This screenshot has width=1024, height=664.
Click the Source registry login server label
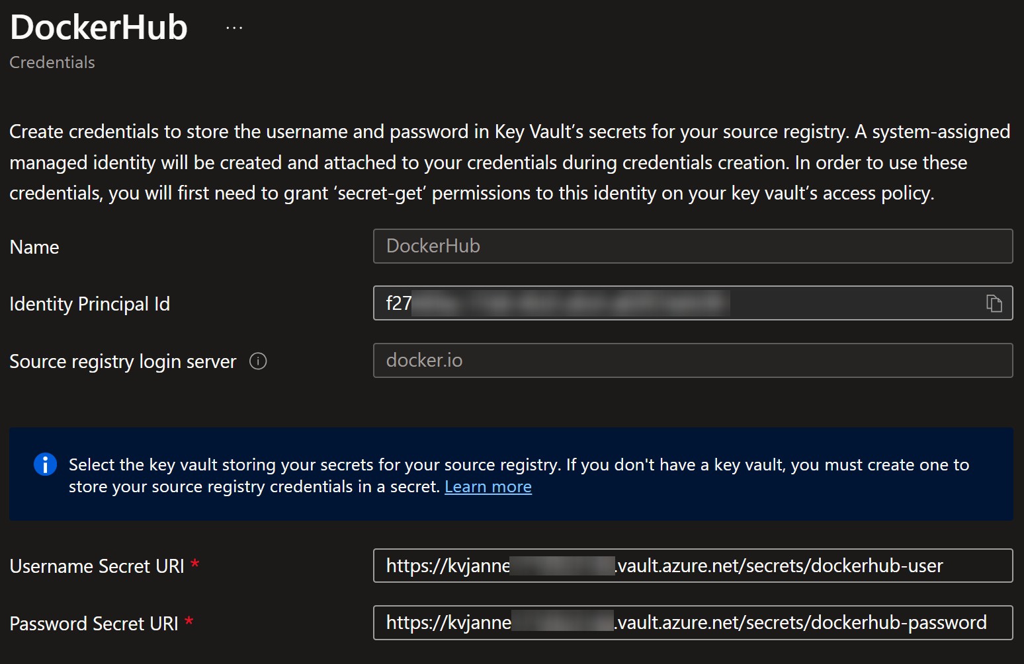123,362
